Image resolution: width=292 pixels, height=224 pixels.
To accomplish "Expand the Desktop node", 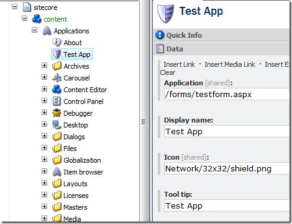I will point(44,124).
